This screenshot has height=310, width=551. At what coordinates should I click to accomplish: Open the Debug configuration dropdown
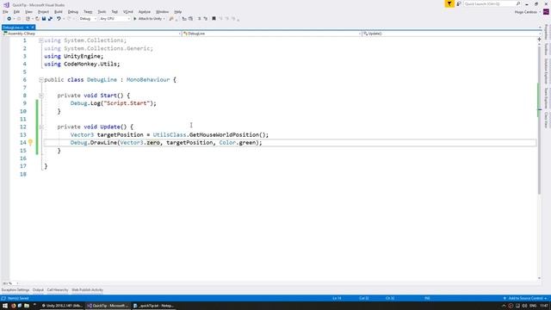88,19
